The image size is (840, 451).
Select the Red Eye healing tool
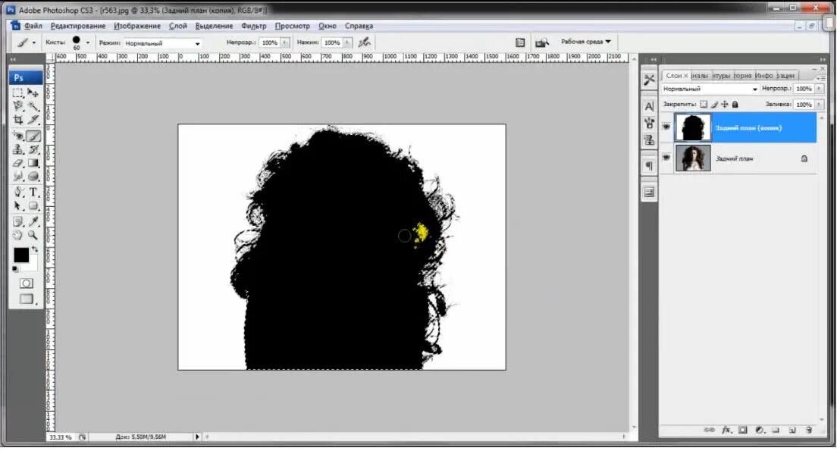click(x=17, y=136)
